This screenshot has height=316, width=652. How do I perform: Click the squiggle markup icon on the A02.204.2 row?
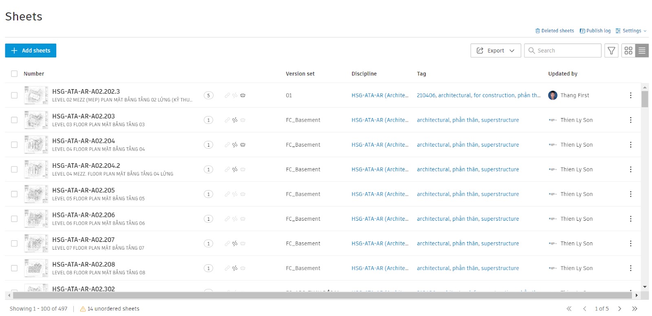[235, 169]
